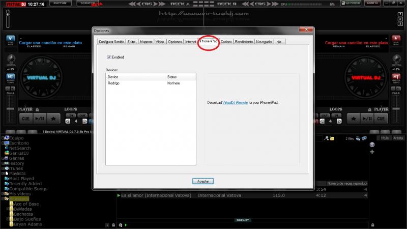Decrease left deck loop length arrow
Screen dimensions: 407x229
point(68,121)
